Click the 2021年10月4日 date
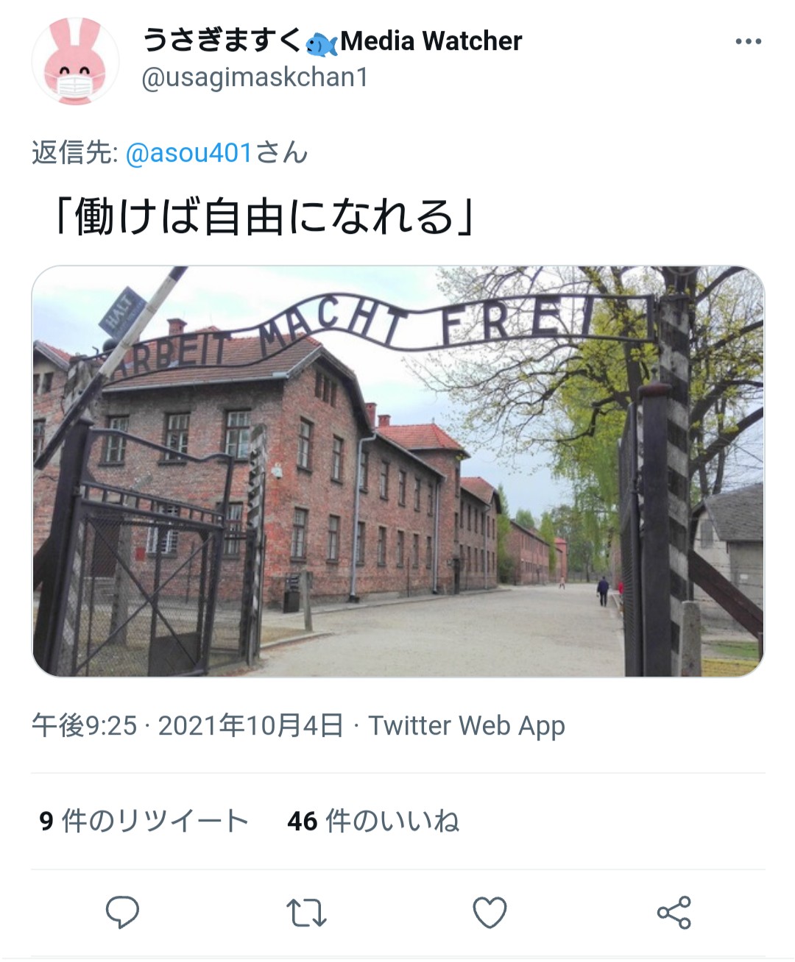 (251, 726)
